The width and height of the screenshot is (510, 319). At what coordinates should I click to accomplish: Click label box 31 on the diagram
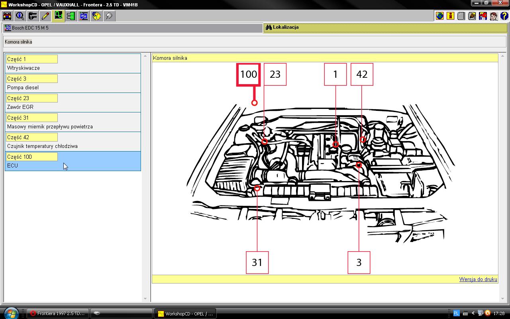[257, 262]
